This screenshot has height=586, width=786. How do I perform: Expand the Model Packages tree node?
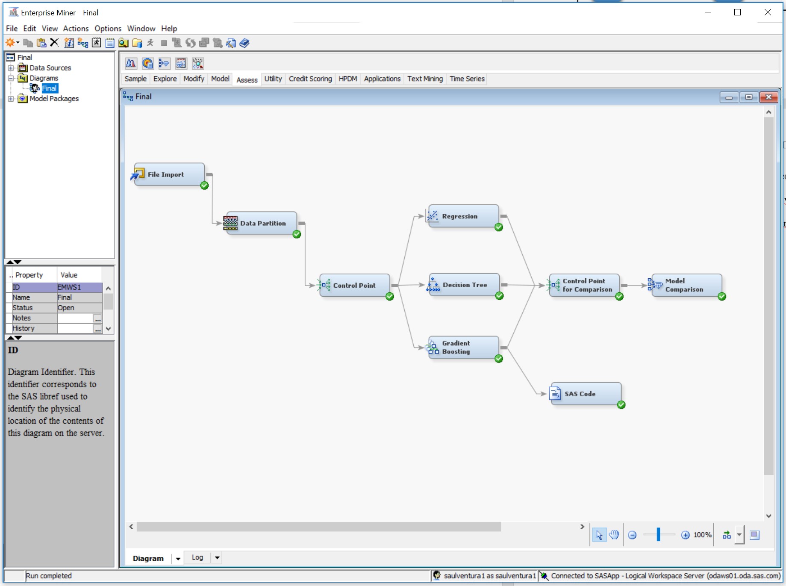point(11,99)
